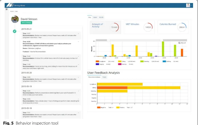Open the sidebar user panel icon
198x125 pixels.
pyautogui.click(x=7, y=9)
